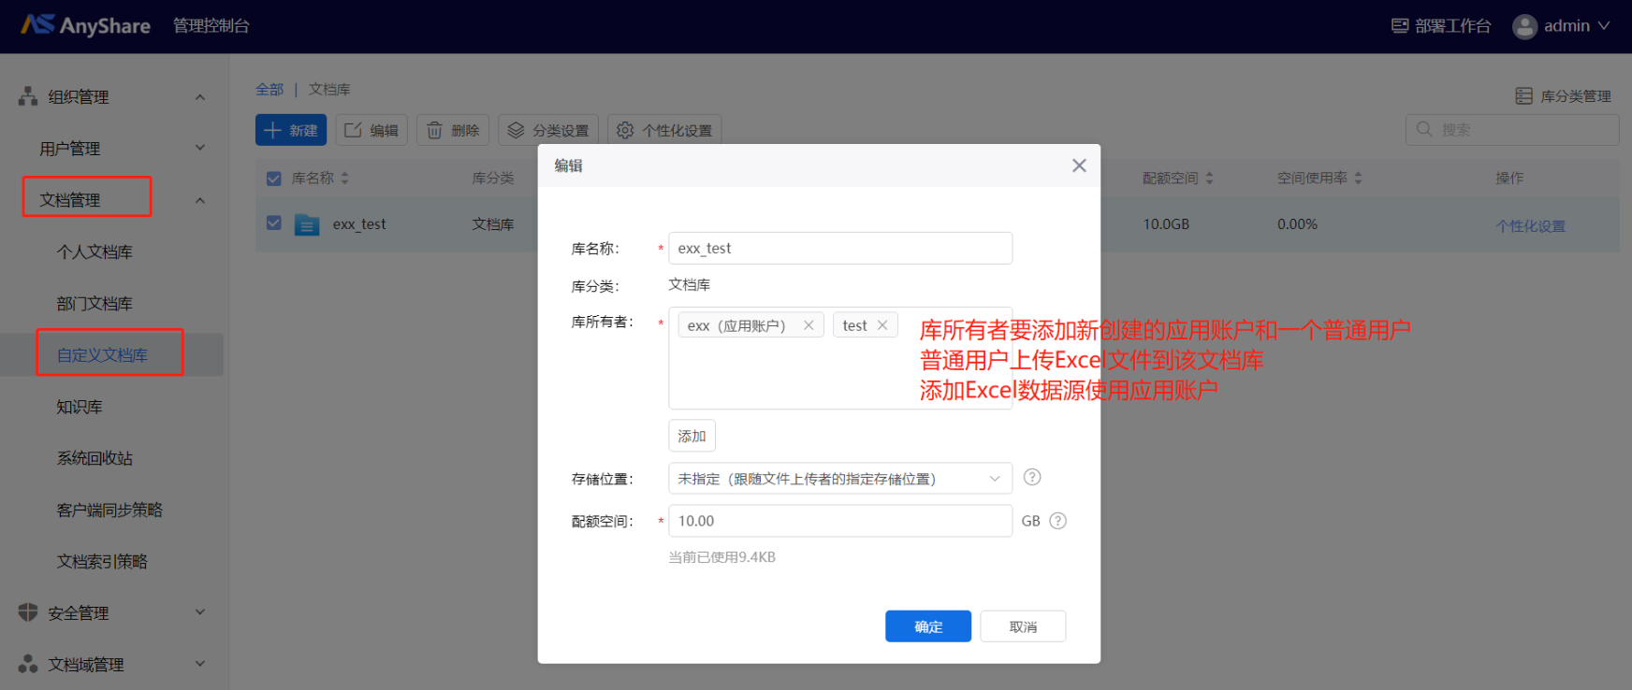Expand the 用户管理 section chevron
This screenshot has width=1632, height=690.
(x=200, y=148)
